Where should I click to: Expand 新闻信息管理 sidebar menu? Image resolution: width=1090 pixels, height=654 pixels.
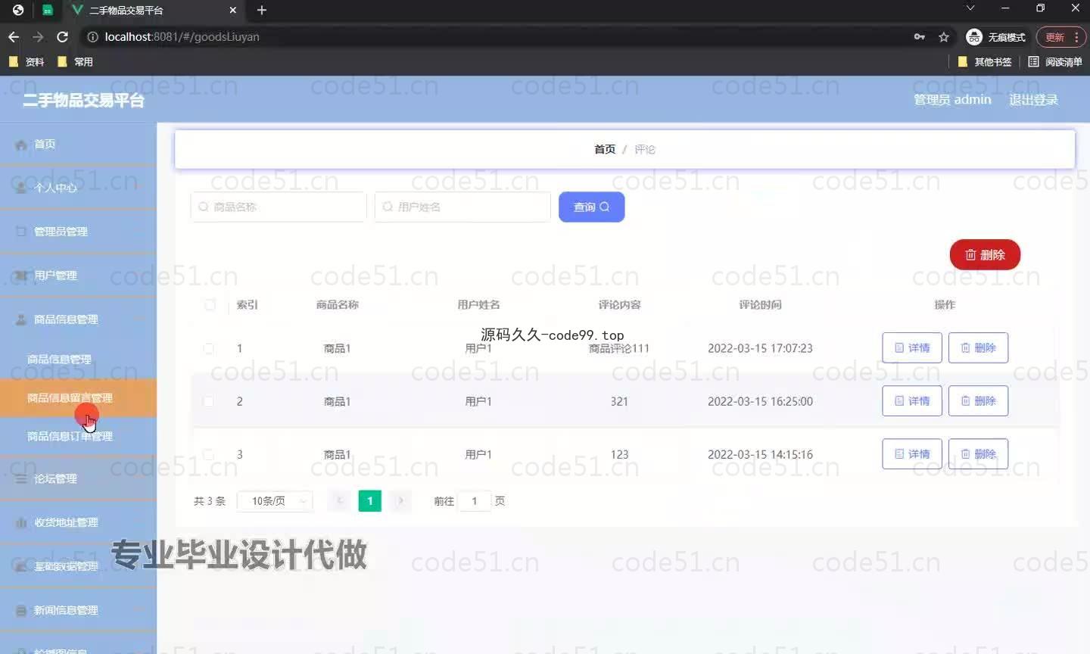(78, 610)
